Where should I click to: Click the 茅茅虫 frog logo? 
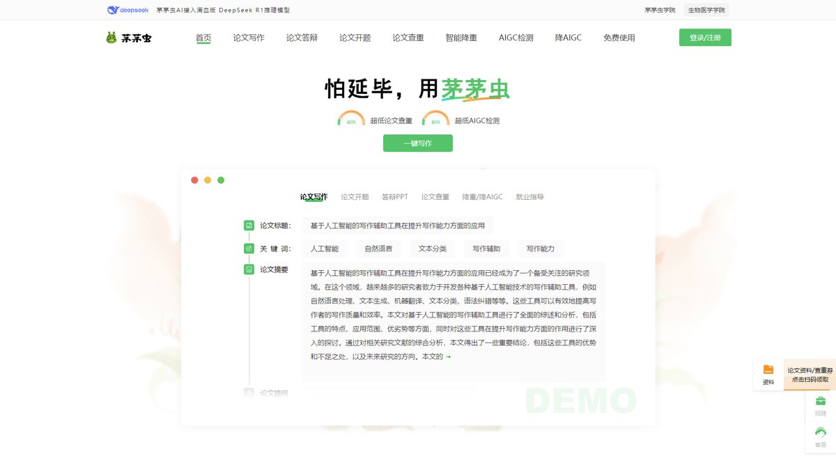pos(128,38)
